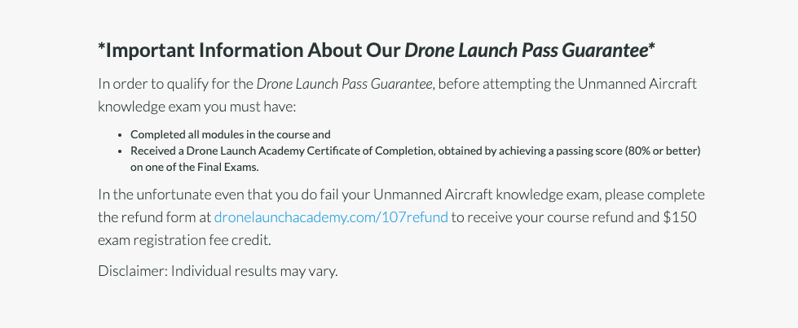Click the leading asterisk of the heading

[101, 49]
